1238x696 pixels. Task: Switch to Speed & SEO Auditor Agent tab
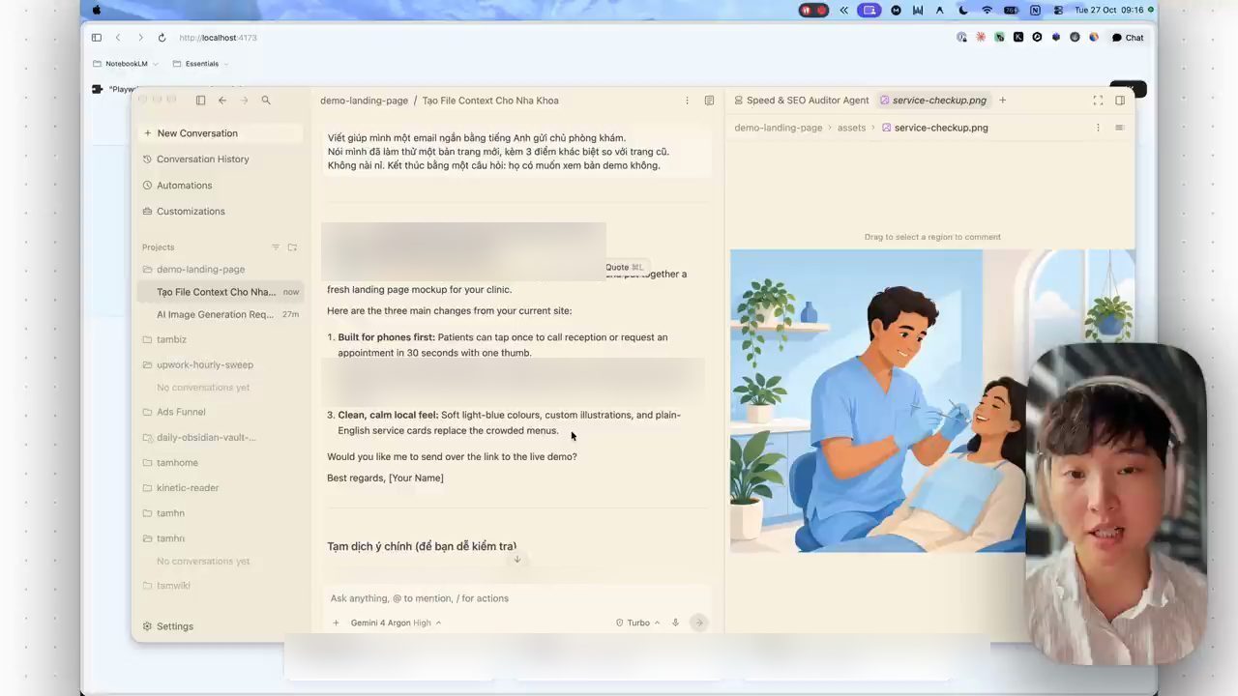(801, 101)
